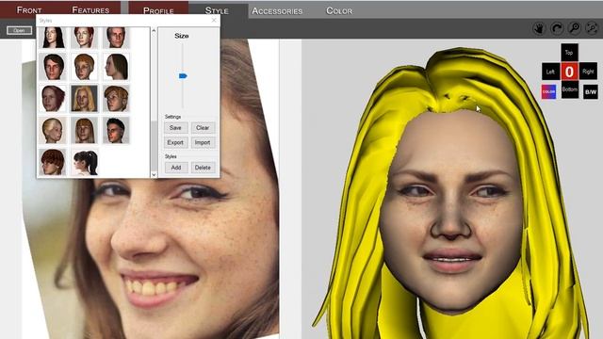This screenshot has width=603, height=339.
Task: Select the long blonde hair style
Action: (x=84, y=99)
